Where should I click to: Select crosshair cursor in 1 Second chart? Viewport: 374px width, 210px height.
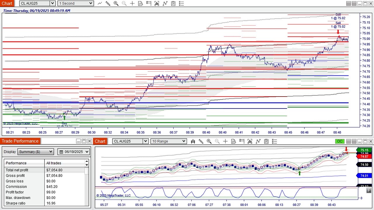pos(132,3)
